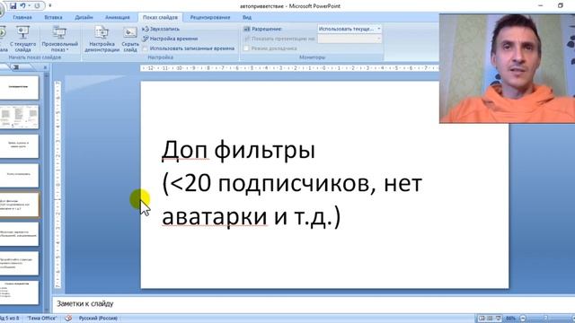Viewport: 575px width, 323px height.
Task: Click the 'Тема Office' status bar entry
Action: [x=42, y=319]
